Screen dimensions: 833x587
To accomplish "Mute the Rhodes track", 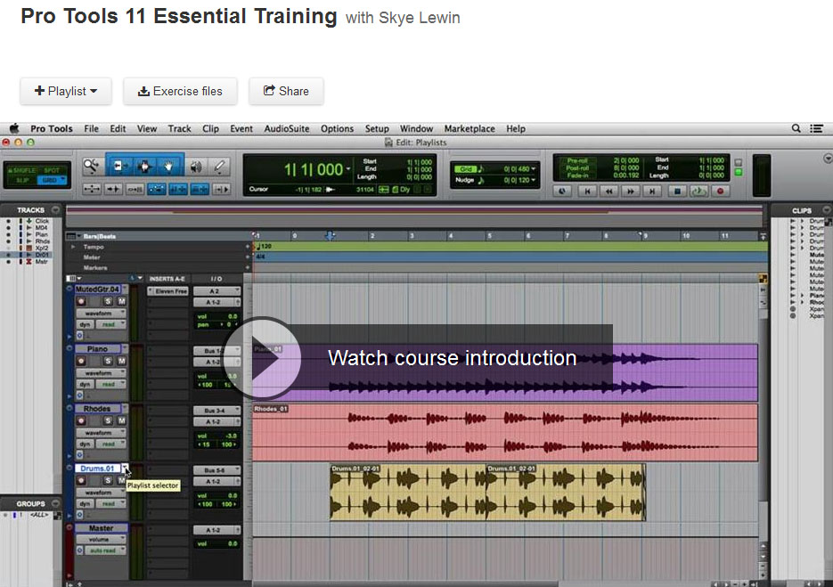I will point(122,420).
